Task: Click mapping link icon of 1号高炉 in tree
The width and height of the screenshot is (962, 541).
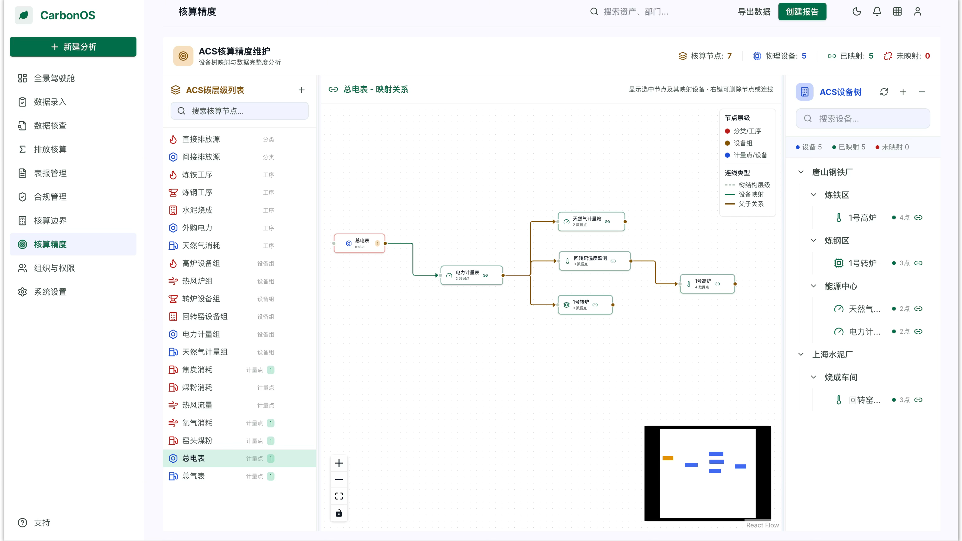Action: coord(918,218)
